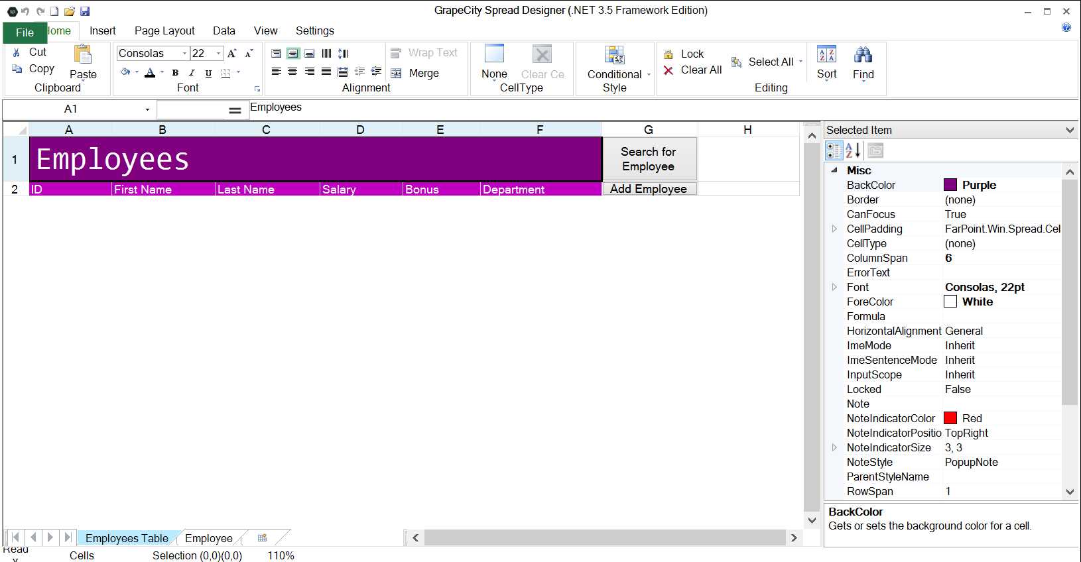Expand the CellPadding property node
1081x562 pixels.
point(834,229)
